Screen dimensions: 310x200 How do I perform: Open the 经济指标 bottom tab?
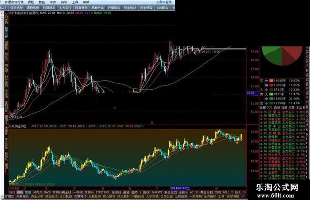point(210,196)
